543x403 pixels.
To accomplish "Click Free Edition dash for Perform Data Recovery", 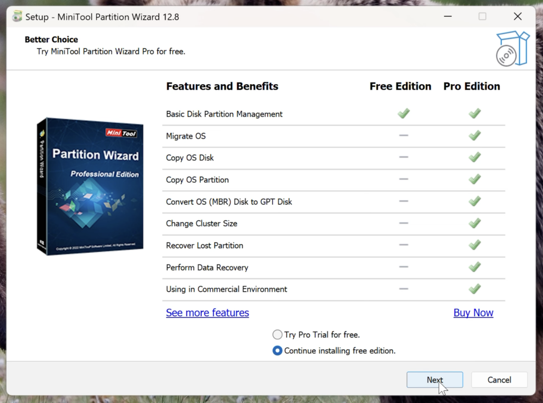I will click(404, 266).
